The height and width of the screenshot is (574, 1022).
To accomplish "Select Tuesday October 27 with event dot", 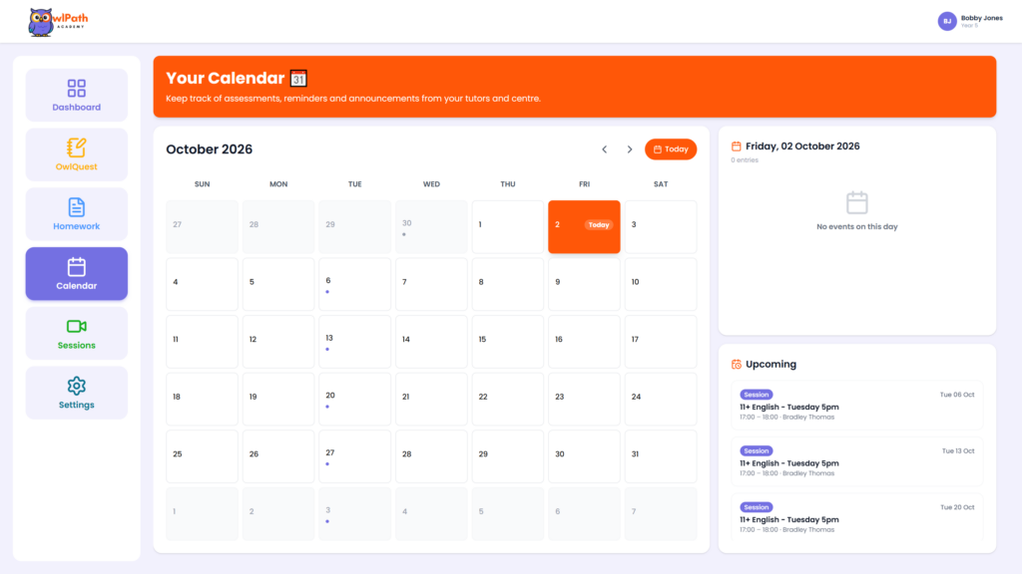I will (x=354, y=456).
